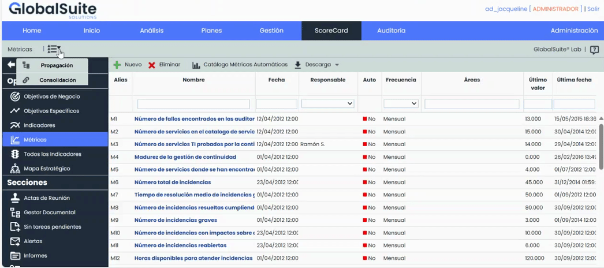
Task: Open the Responsable filter dropdown
Action: click(x=327, y=104)
